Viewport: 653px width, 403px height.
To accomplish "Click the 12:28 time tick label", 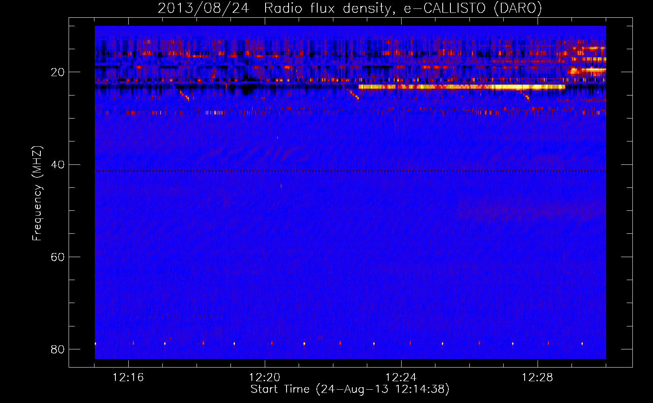I will click(537, 378).
